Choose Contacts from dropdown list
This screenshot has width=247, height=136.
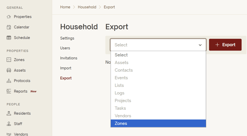pos(158,70)
